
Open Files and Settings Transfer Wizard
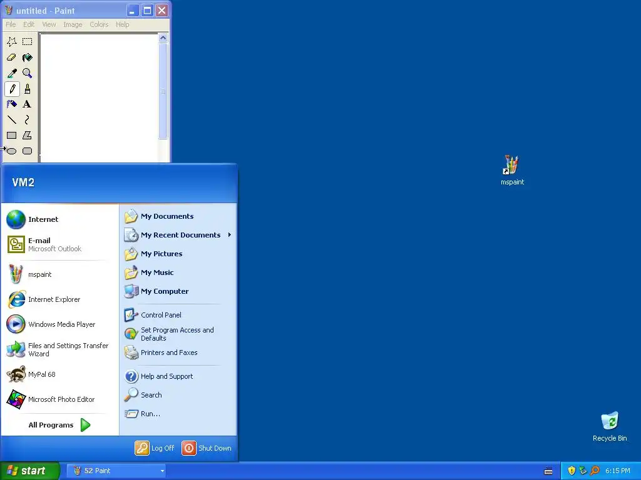59,349
